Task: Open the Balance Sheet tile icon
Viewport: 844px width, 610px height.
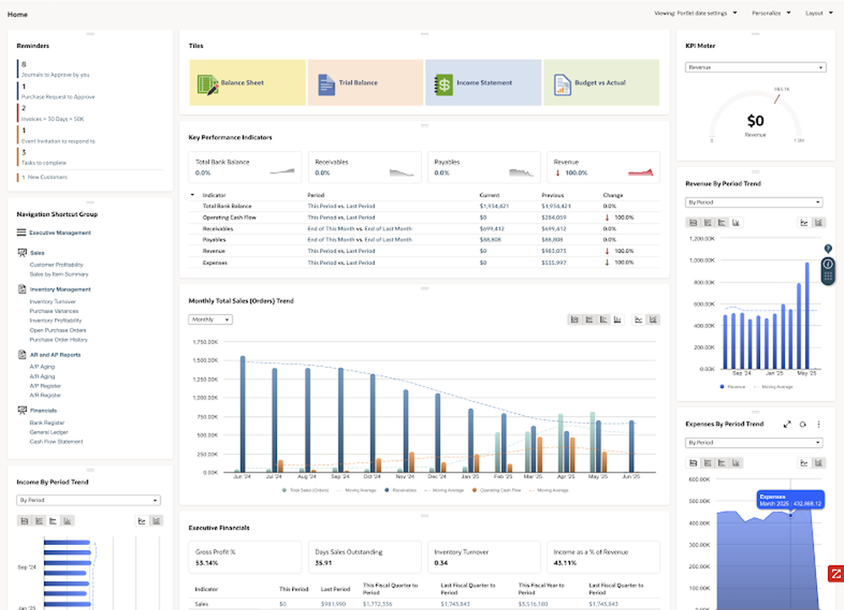Action: pyautogui.click(x=207, y=84)
